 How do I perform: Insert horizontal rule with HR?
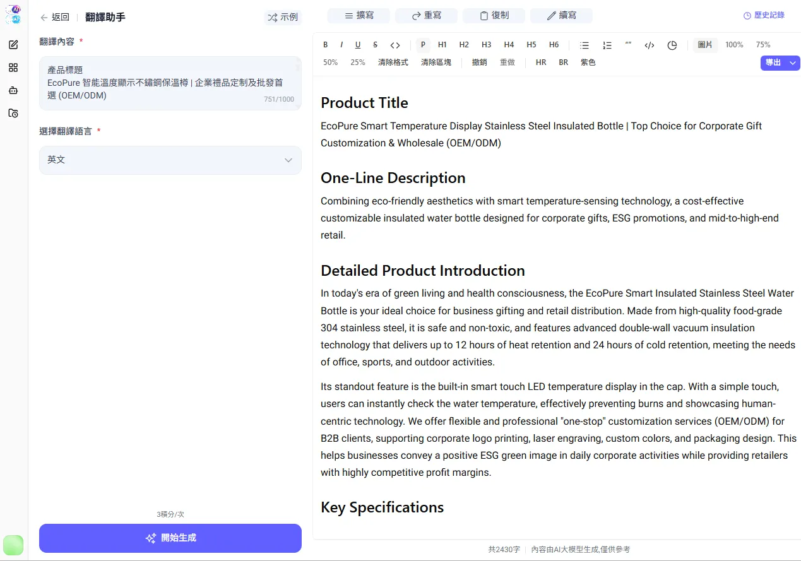541,62
